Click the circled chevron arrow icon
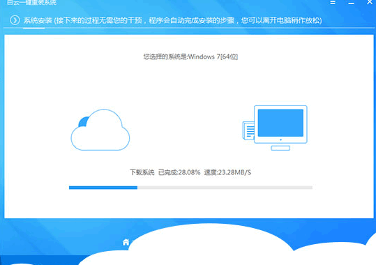This screenshot has height=265, width=376. [15, 20]
